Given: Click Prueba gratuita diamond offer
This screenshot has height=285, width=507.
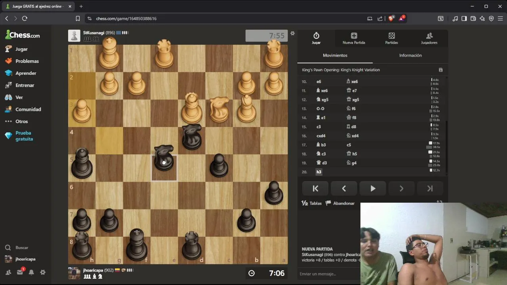Looking at the screenshot, I should click(19, 136).
